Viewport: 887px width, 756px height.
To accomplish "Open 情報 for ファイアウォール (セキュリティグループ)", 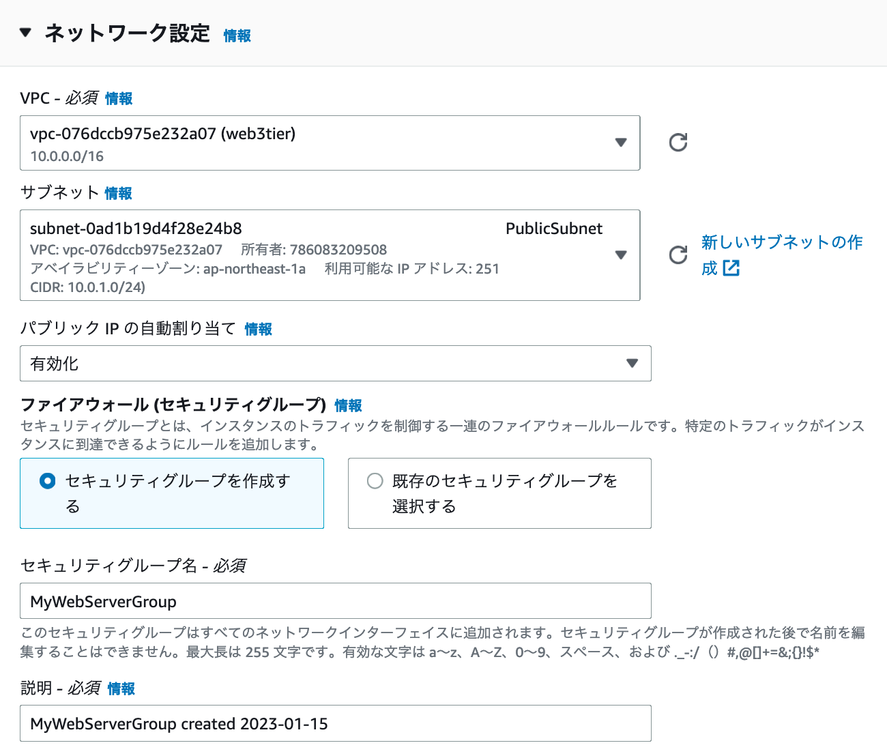I will (x=347, y=405).
